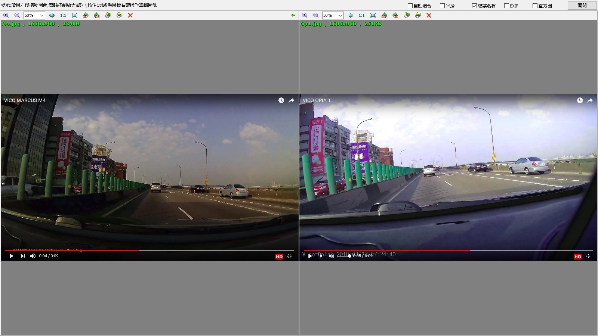Click left panel copy-to-folder icon
The height and width of the screenshot is (336, 598).
click(x=108, y=15)
